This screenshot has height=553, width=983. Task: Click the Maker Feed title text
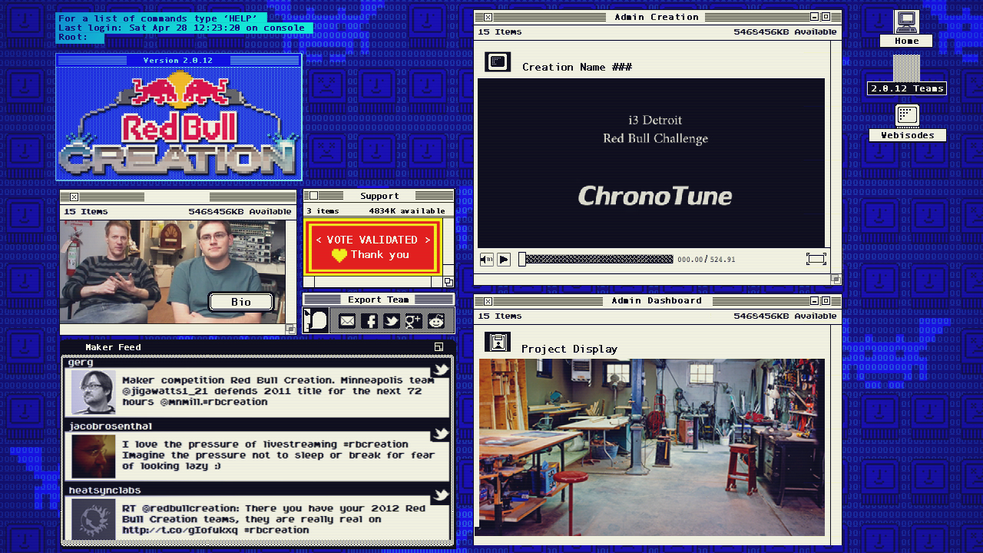(x=113, y=347)
